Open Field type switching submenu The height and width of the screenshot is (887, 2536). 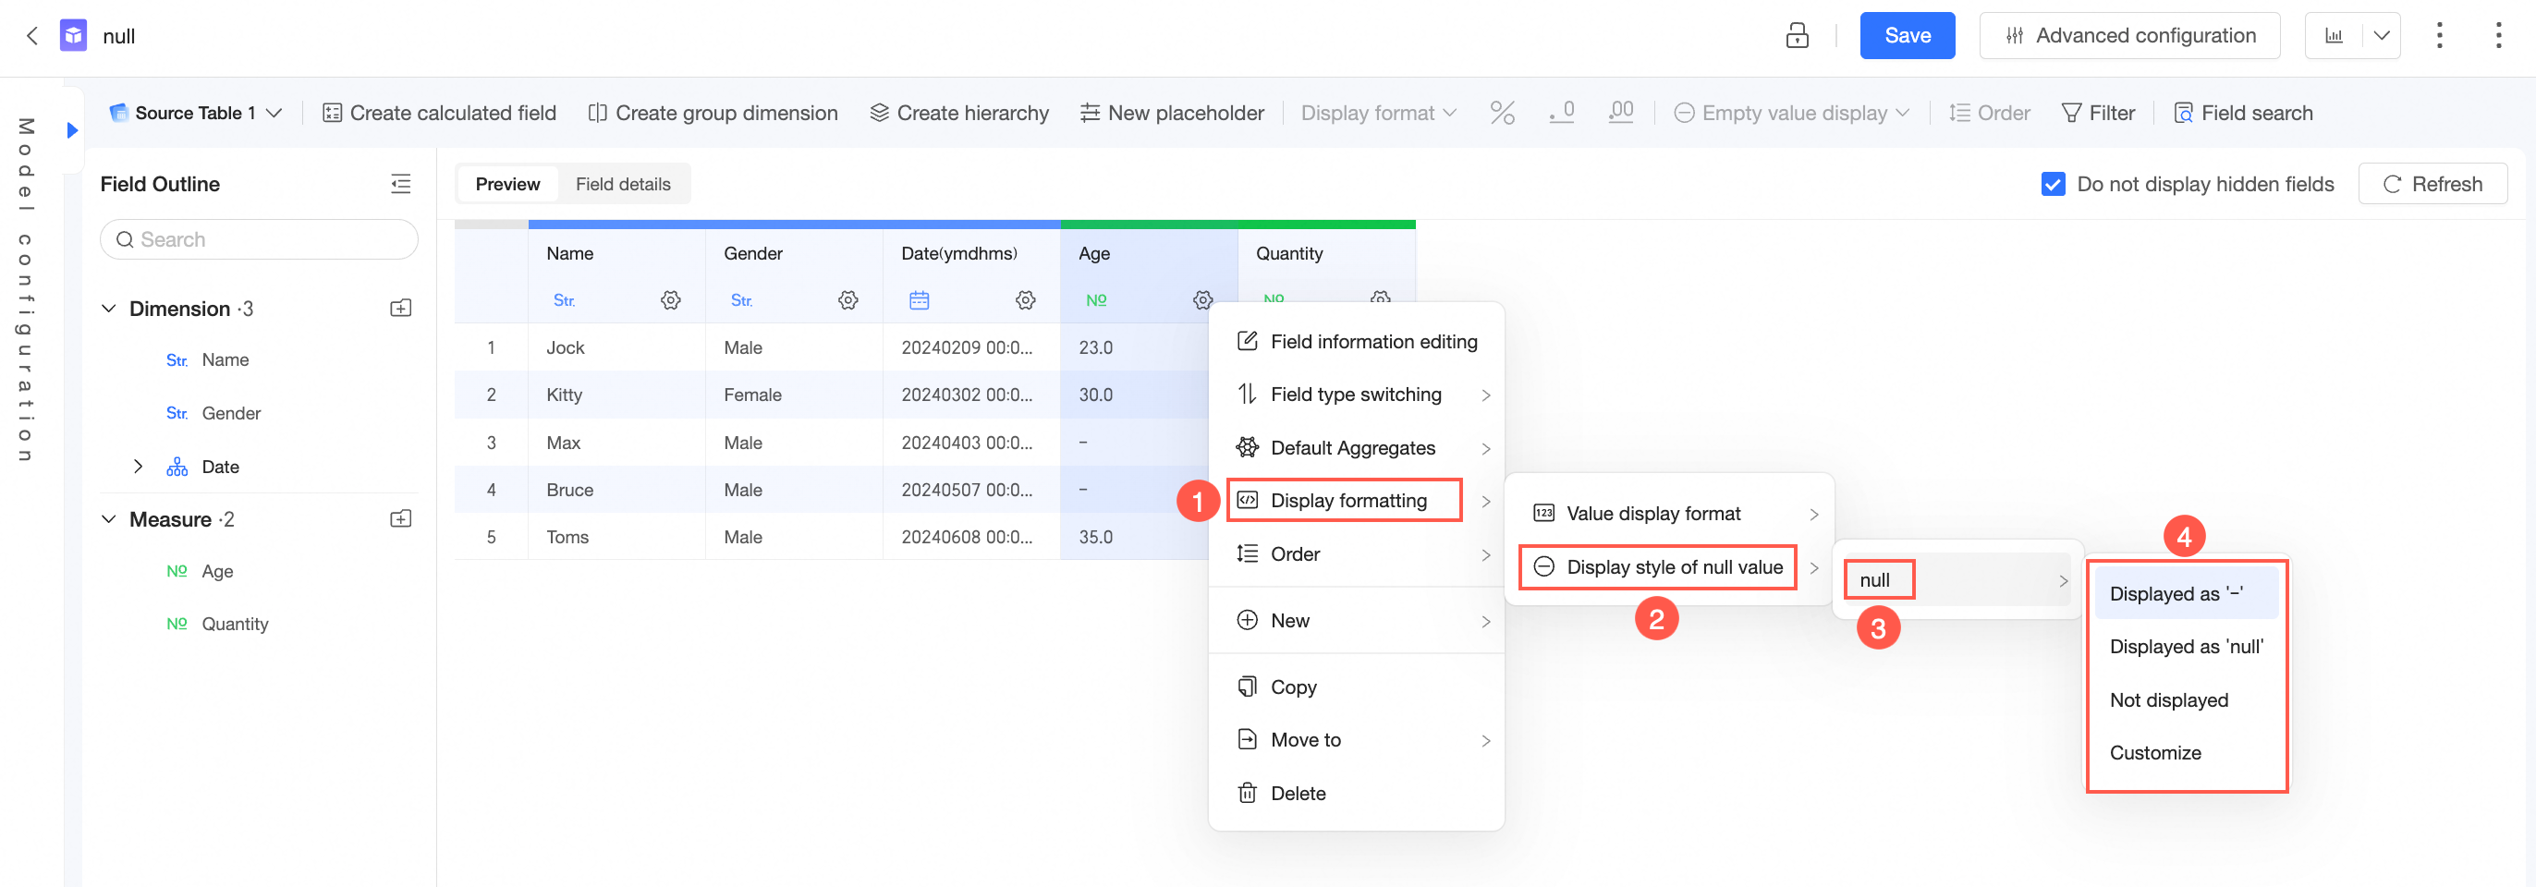pos(1356,395)
